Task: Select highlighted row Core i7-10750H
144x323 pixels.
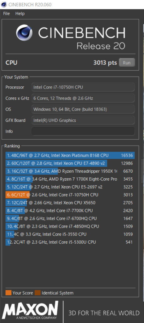Action: pos(70,195)
